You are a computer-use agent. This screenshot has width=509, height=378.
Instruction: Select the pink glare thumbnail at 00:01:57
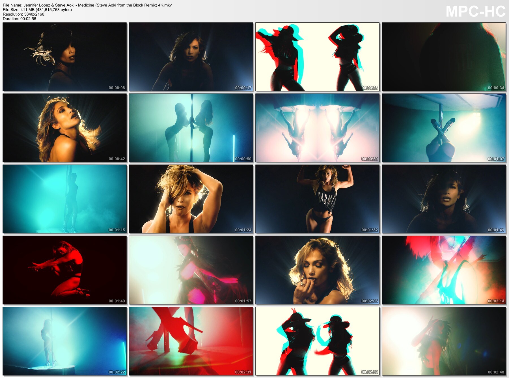(x=191, y=270)
